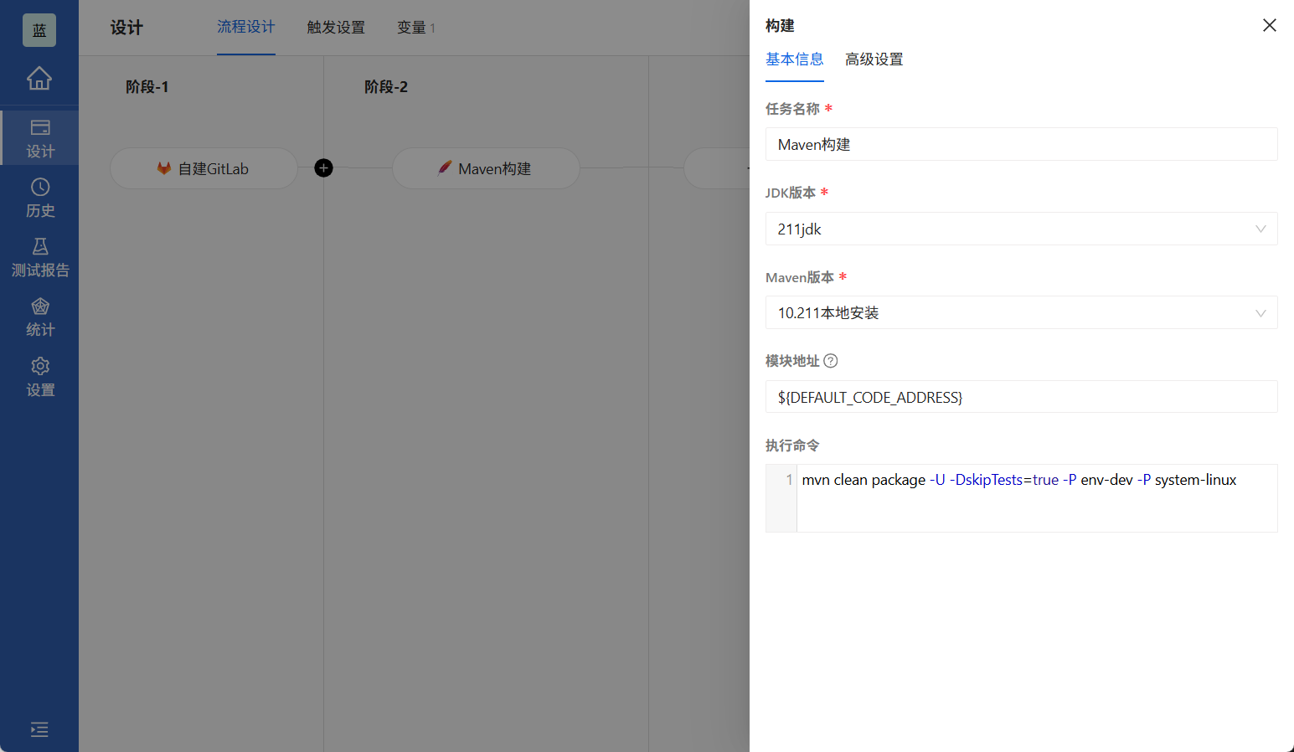The image size is (1294, 752).
Task: Collapse the sidebar with the bottom icon
Action: coord(39,729)
